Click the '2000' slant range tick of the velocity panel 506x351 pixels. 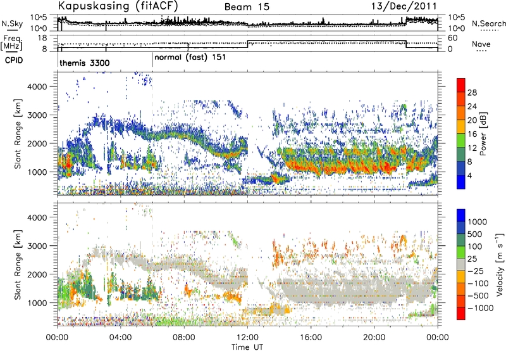click(x=37, y=274)
